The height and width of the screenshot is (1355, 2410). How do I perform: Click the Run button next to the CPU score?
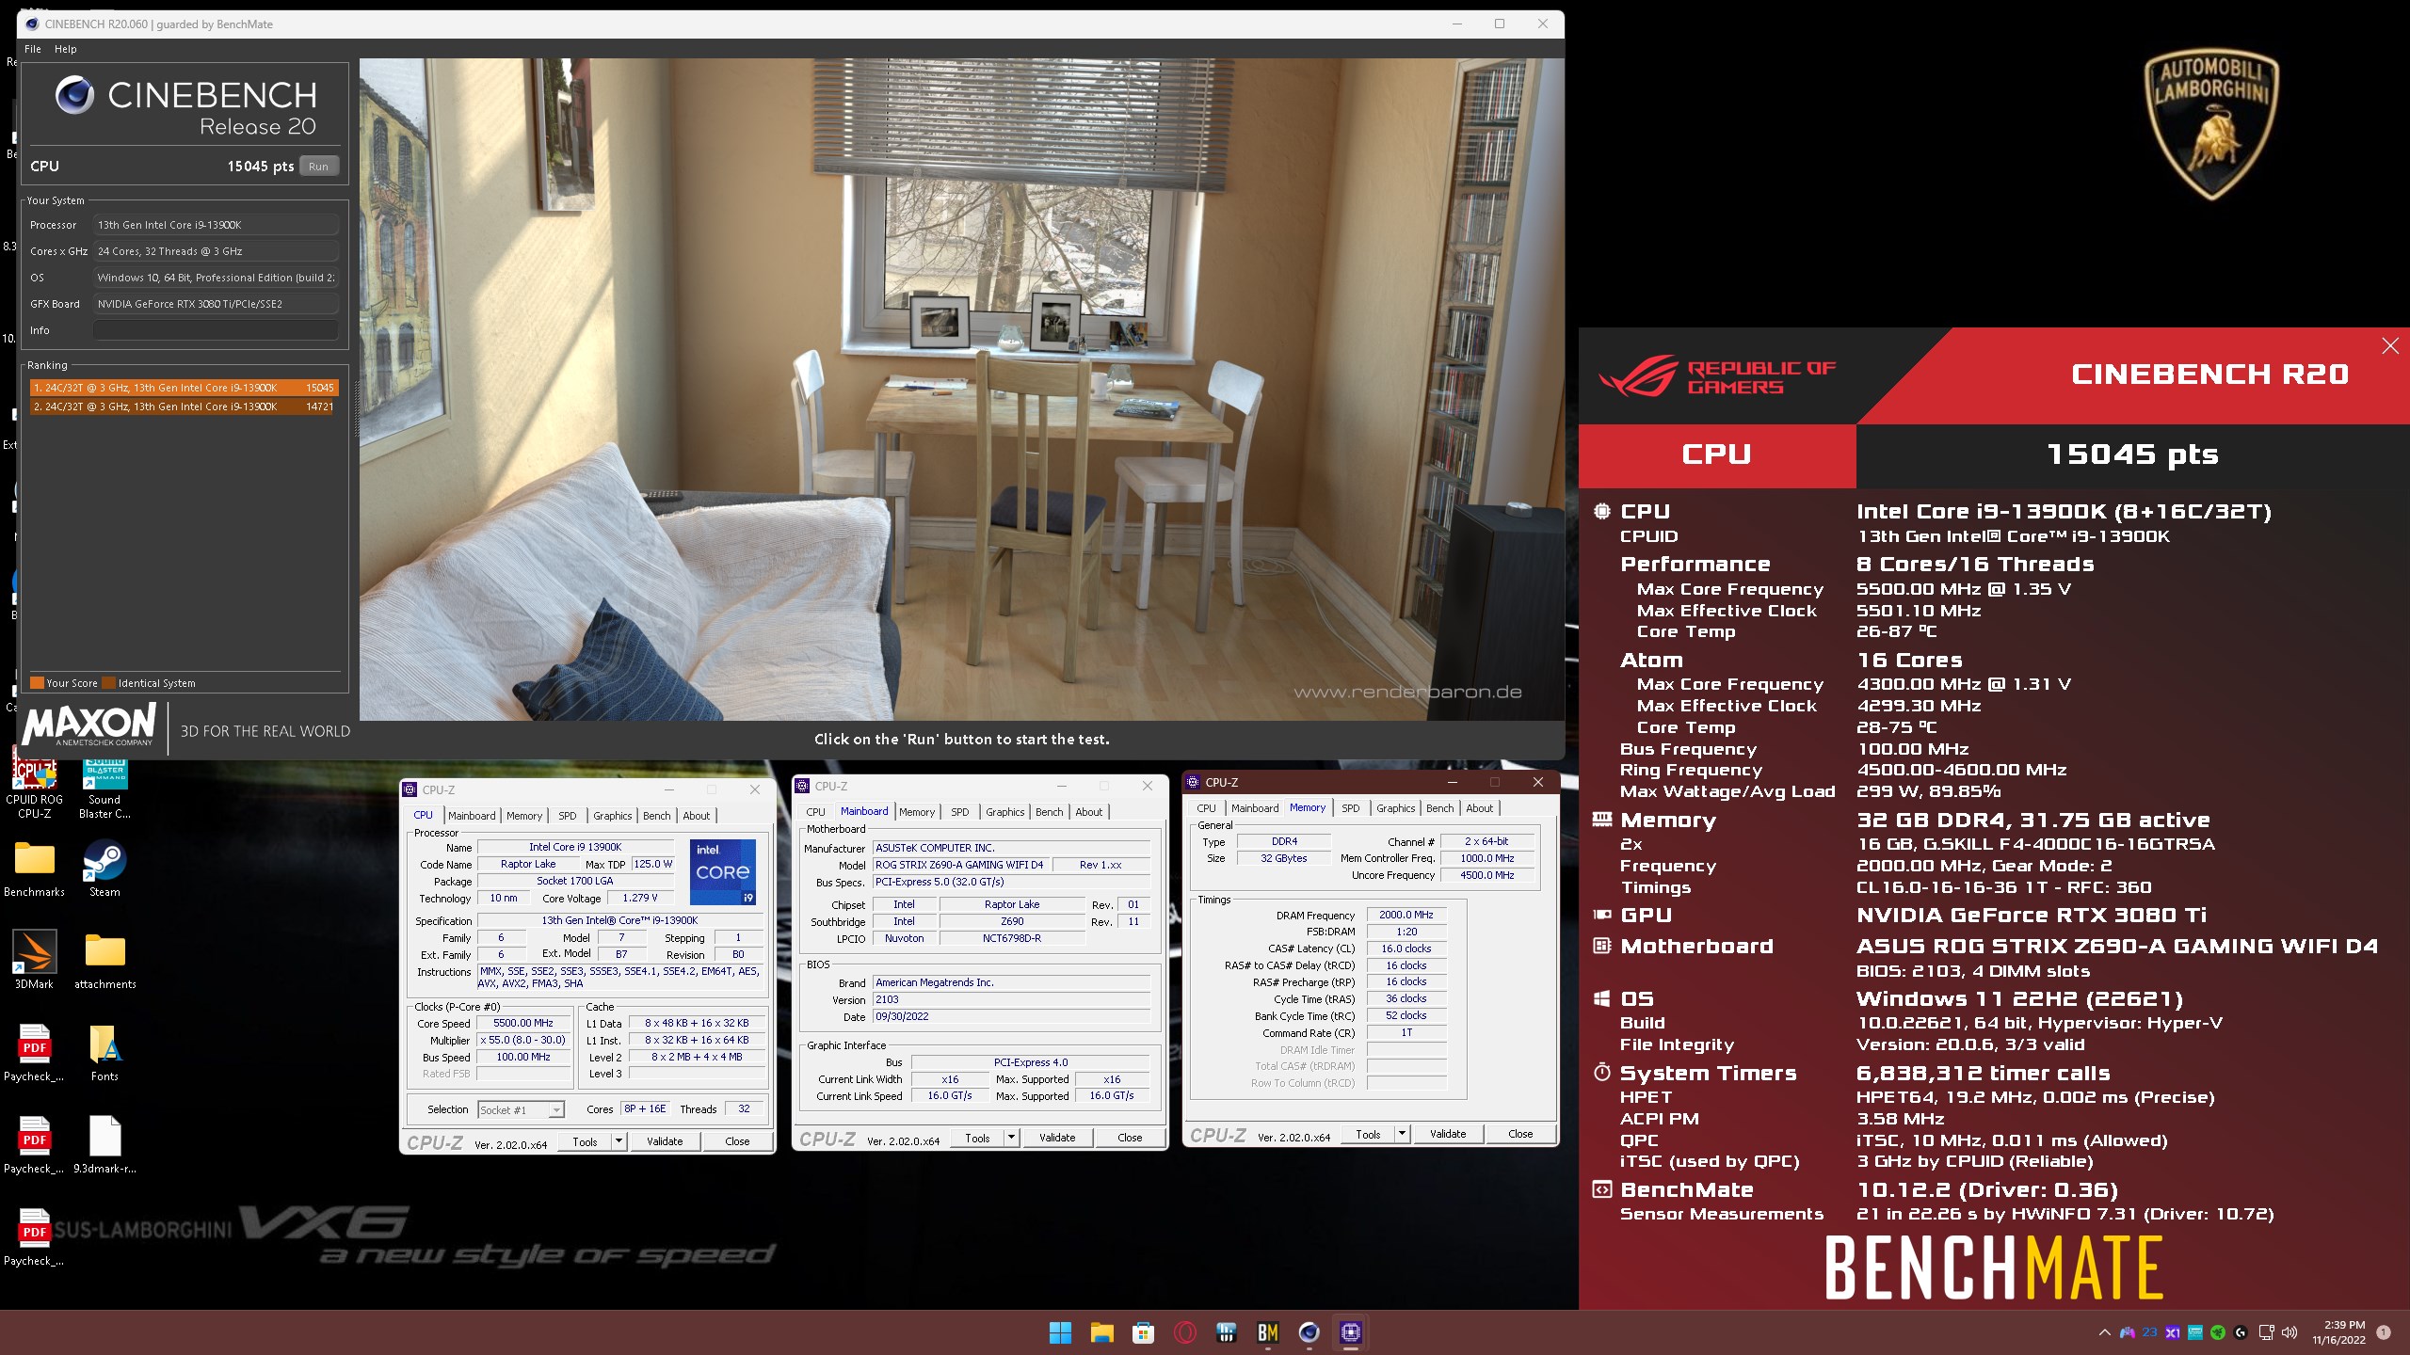(x=319, y=167)
